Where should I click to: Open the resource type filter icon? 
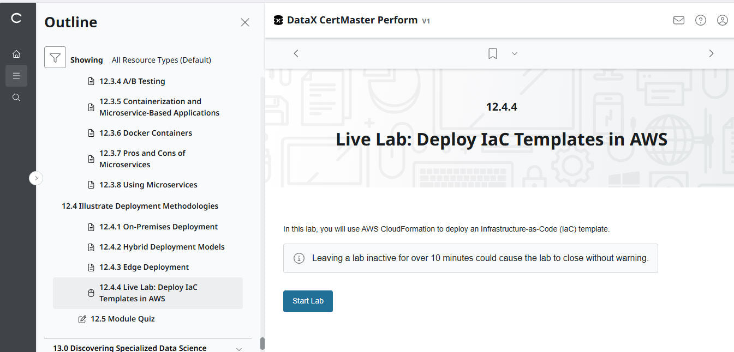click(55, 57)
